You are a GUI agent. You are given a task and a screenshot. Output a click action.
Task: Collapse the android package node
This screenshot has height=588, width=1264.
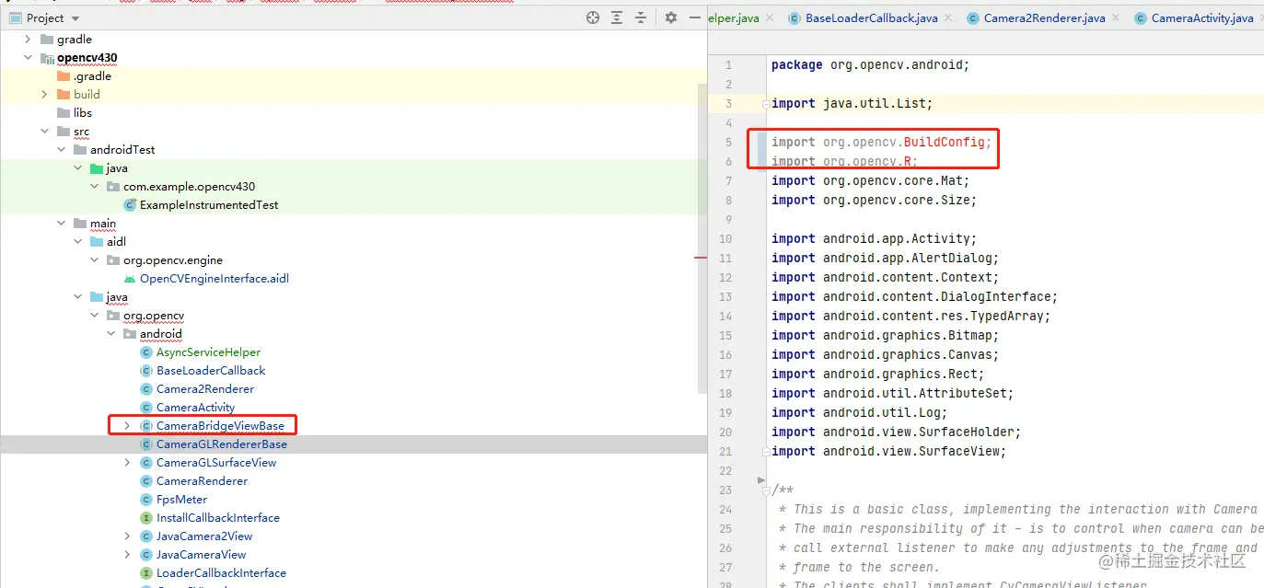(x=110, y=334)
